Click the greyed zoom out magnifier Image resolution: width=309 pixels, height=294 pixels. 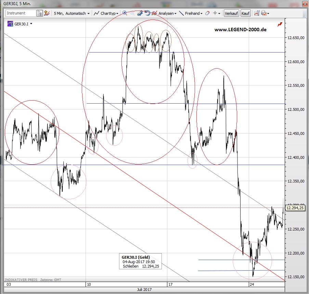click(132, 13)
